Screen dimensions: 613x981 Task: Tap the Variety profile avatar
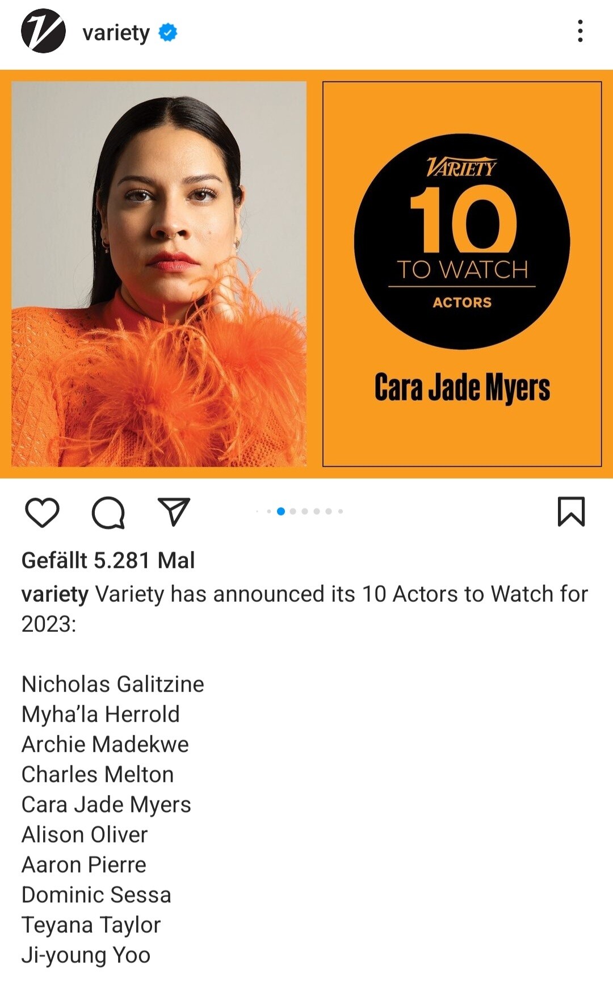(x=43, y=31)
